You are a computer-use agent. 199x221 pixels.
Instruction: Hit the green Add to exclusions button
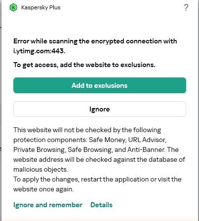(100, 85)
